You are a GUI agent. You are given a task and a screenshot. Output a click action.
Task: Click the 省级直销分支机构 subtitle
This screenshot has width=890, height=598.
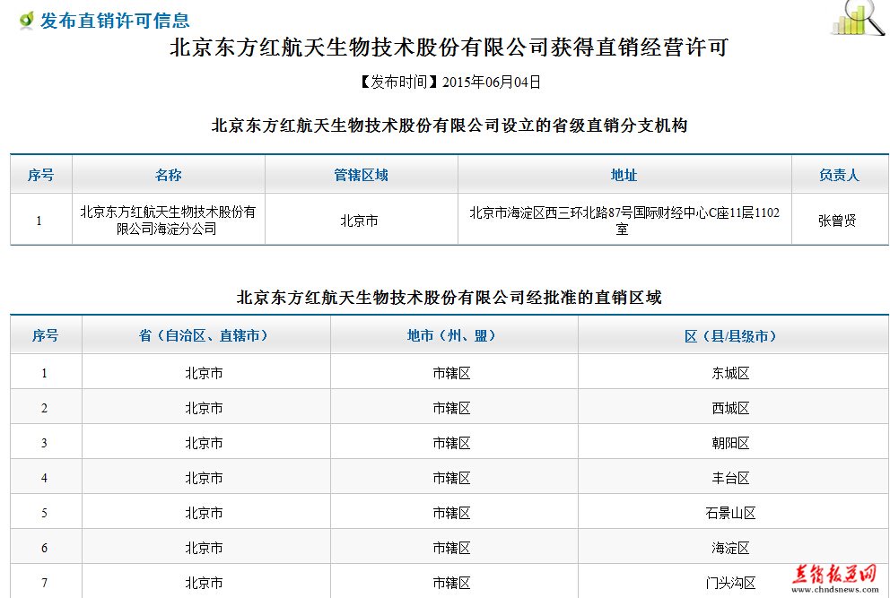click(x=449, y=126)
